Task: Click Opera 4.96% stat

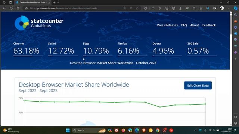Action: click(167, 49)
